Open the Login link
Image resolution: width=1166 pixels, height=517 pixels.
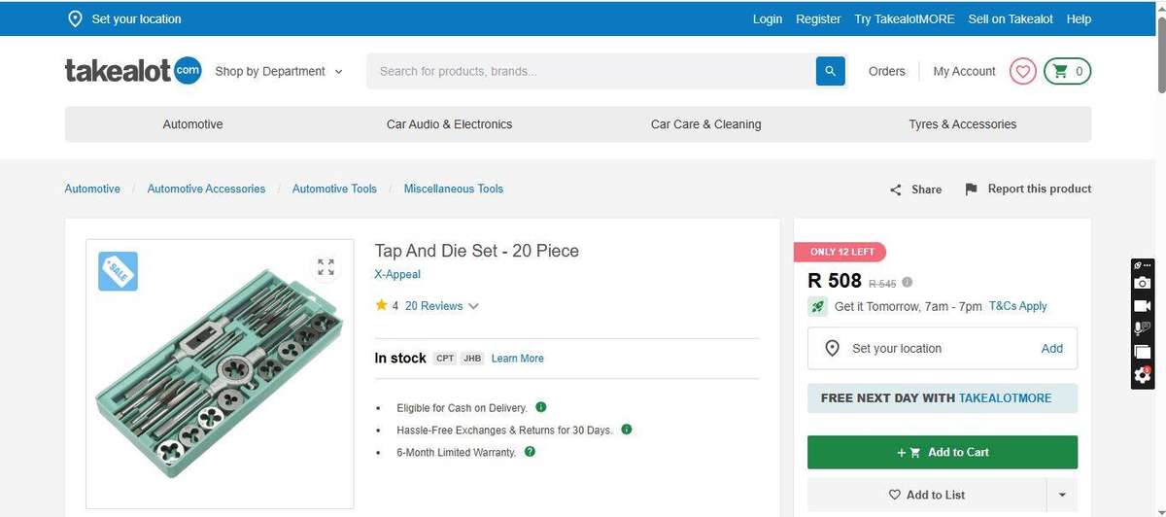click(768, 18)
